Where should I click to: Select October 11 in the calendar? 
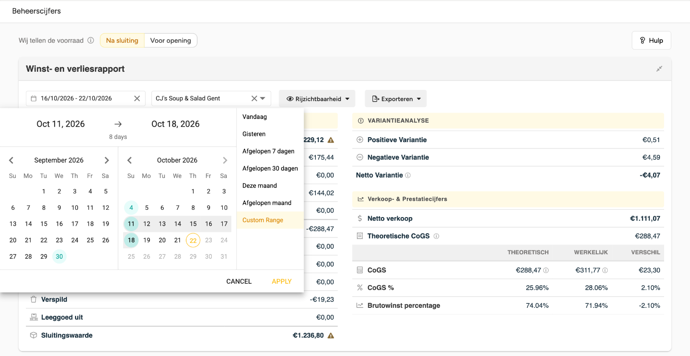[131, 224]
